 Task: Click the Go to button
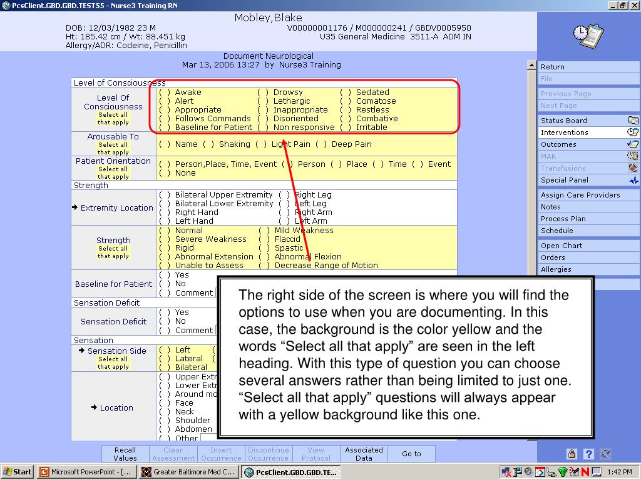[x=411, y=454]
